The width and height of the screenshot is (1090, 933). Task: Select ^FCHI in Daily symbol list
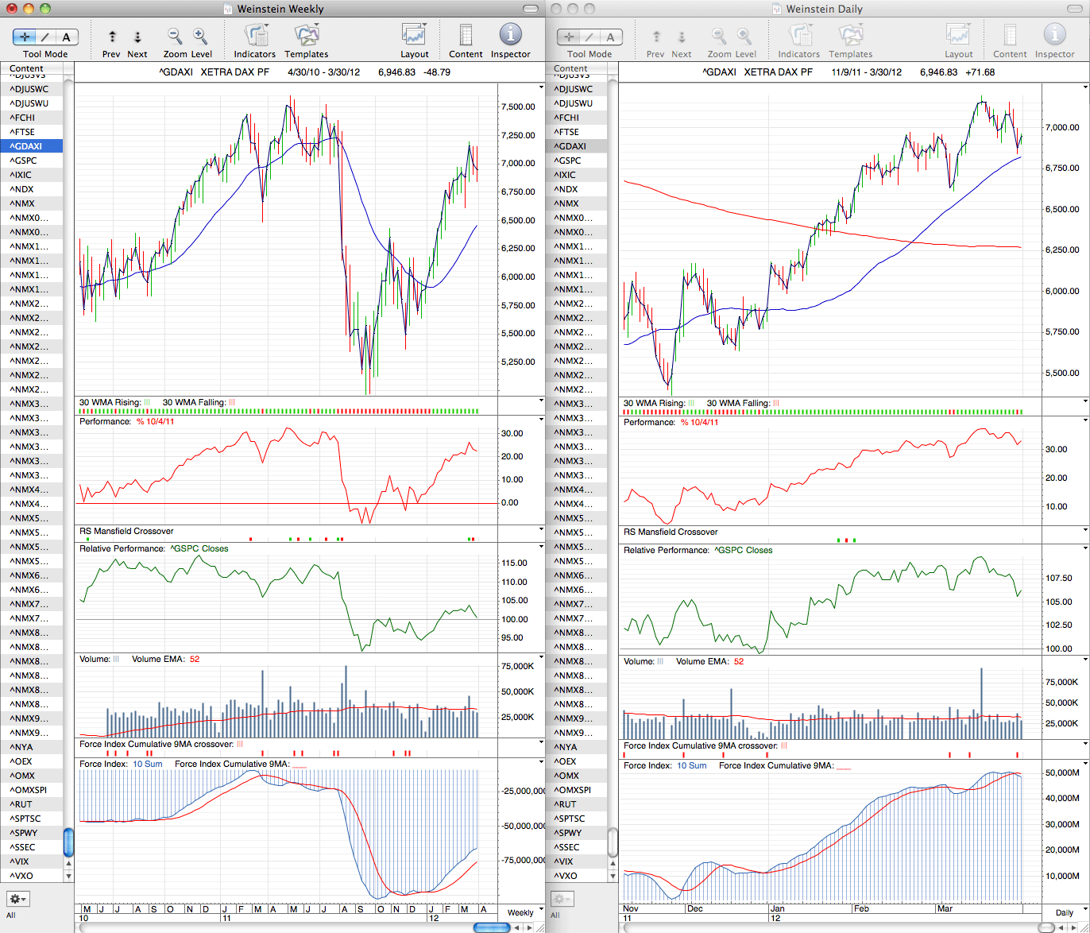[576, 118]
